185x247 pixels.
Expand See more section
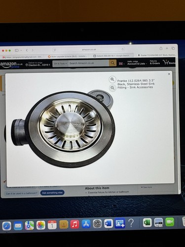click(x=147, y=187)
